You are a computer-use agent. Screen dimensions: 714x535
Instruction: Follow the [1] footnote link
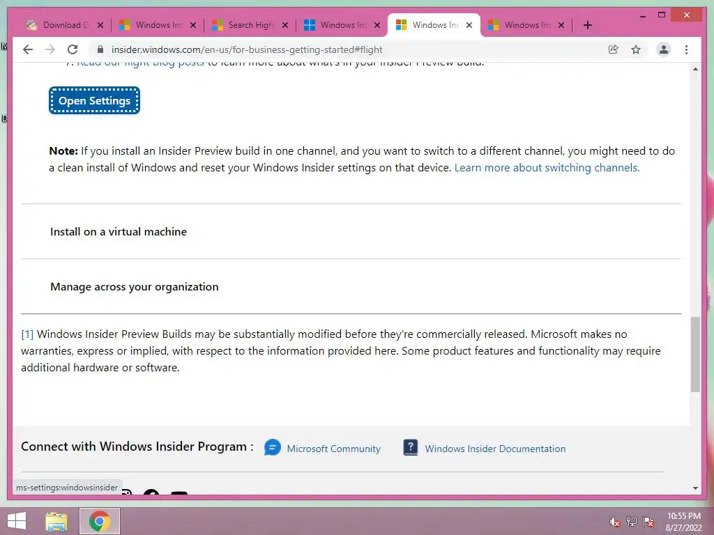27,334
